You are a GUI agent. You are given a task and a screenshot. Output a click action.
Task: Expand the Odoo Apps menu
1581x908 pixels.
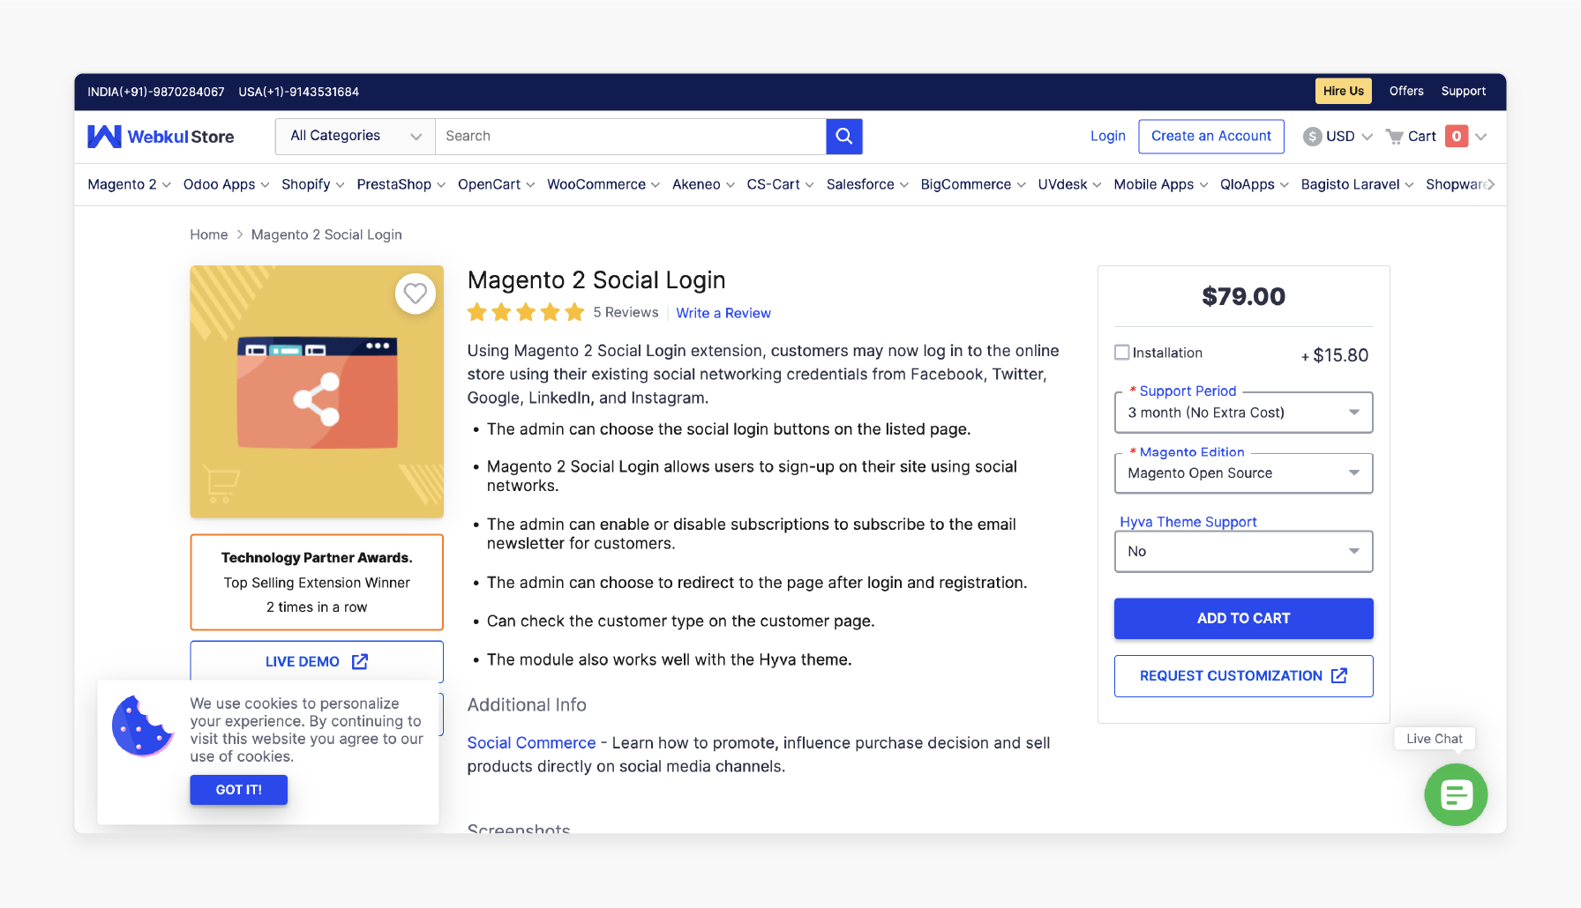226,184
